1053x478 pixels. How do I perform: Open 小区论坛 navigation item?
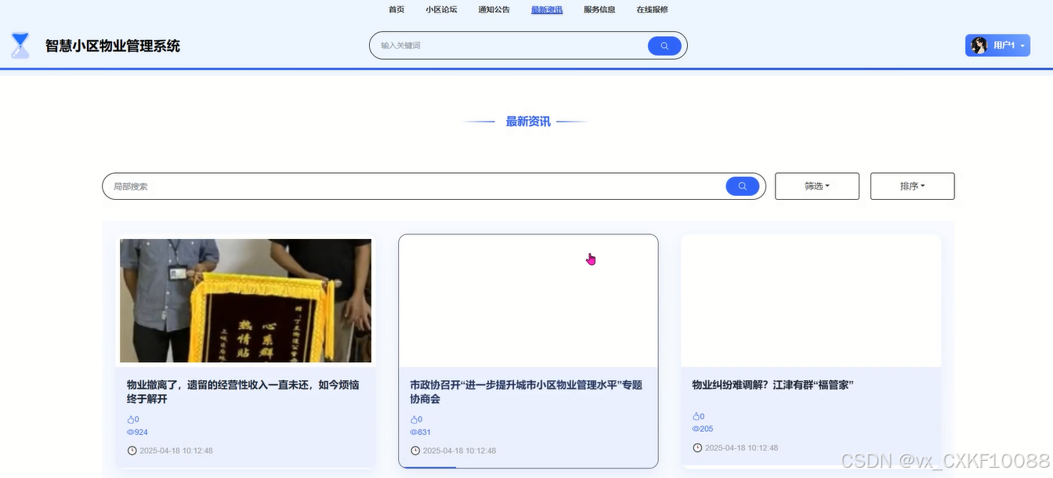click(441, 9)
